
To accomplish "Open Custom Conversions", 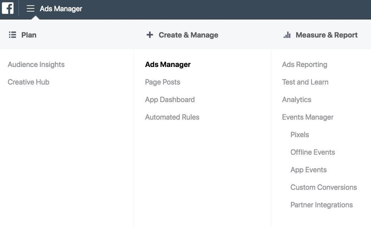I will click(x=324, y=187).
